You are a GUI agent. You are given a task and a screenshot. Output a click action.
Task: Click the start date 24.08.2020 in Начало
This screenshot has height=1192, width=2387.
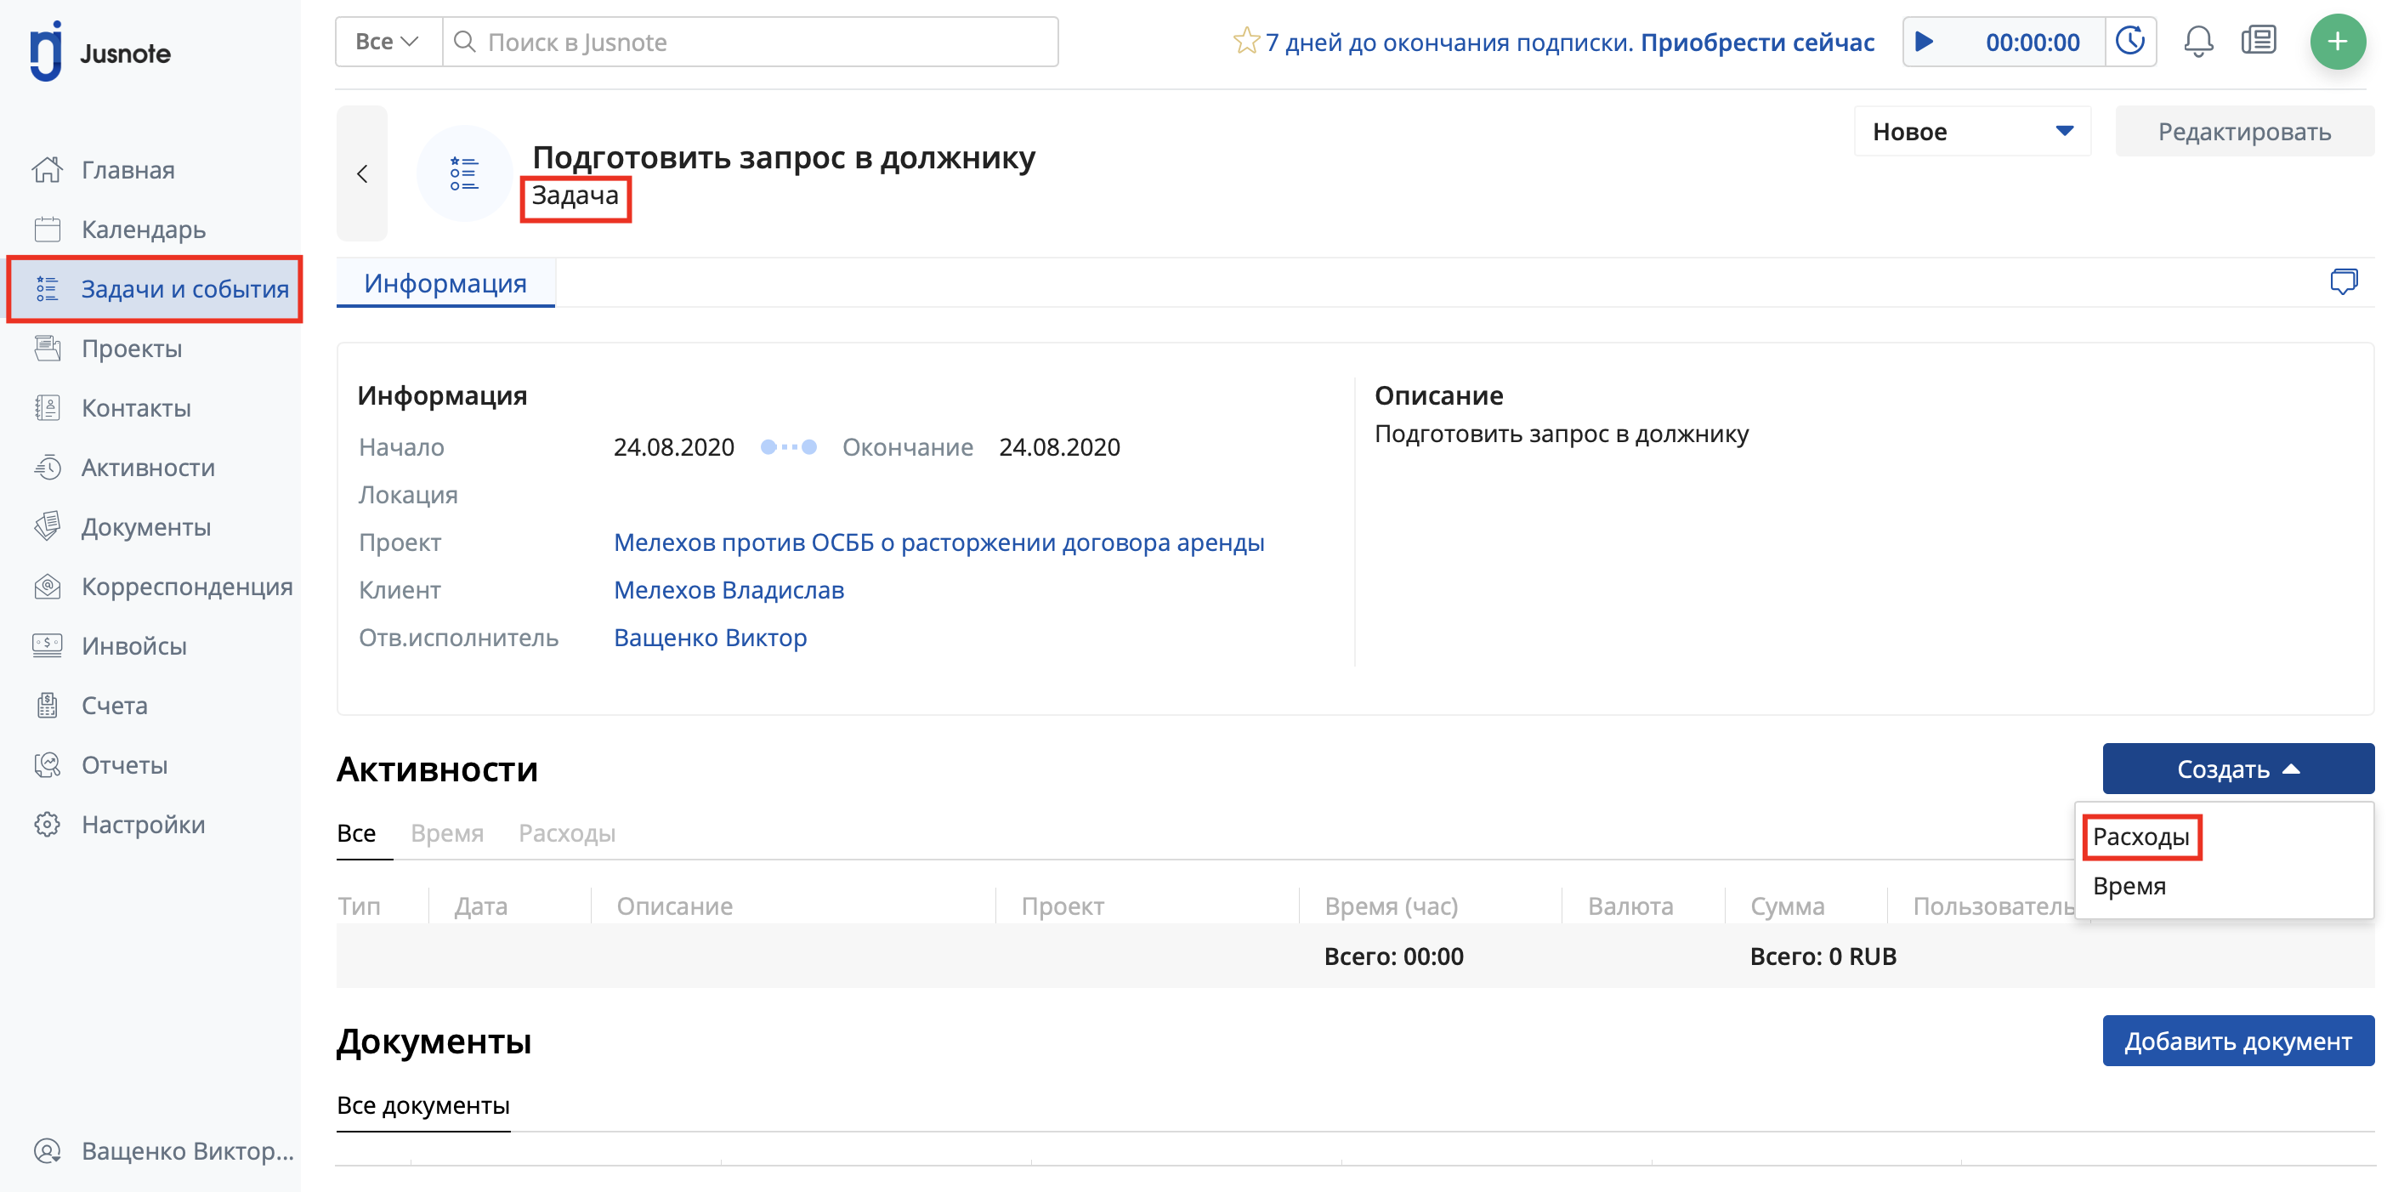pyautogui.click(x=673, y=446)
